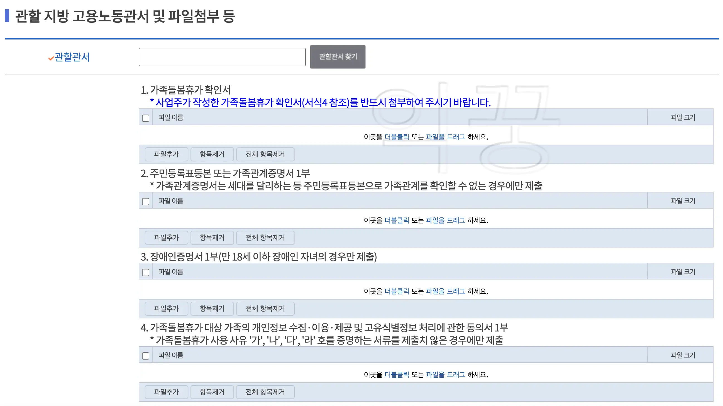Click 항목제거 under 동의서 section
The width and height of the screenshot is (723, 406).
(x=212, y=392)
